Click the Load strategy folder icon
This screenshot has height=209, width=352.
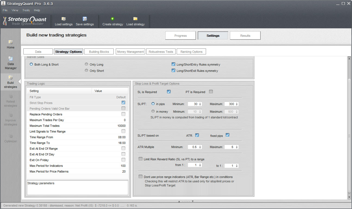(135, 19)
